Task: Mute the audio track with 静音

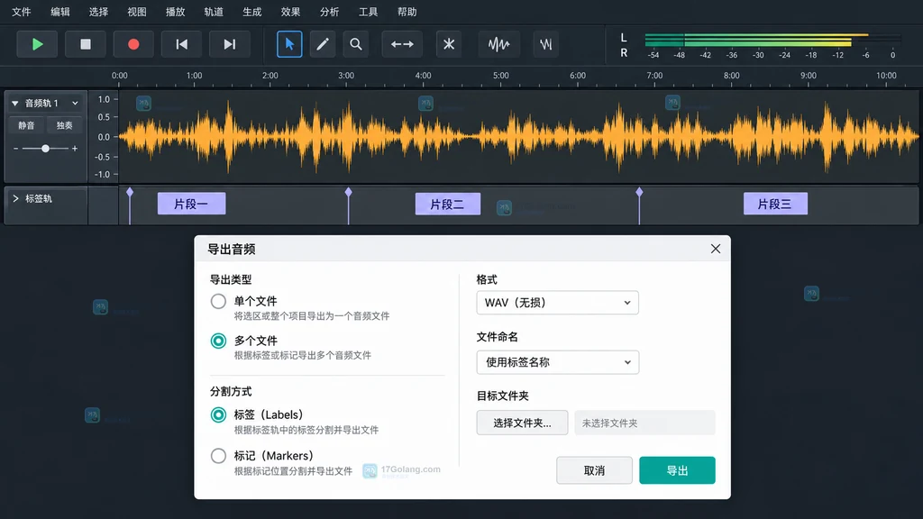Action: (x=26, y=125)
